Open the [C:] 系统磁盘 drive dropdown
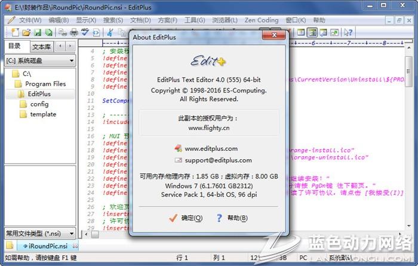The height and width of the screenshot is (266, 418). click(x=40, y=61)
